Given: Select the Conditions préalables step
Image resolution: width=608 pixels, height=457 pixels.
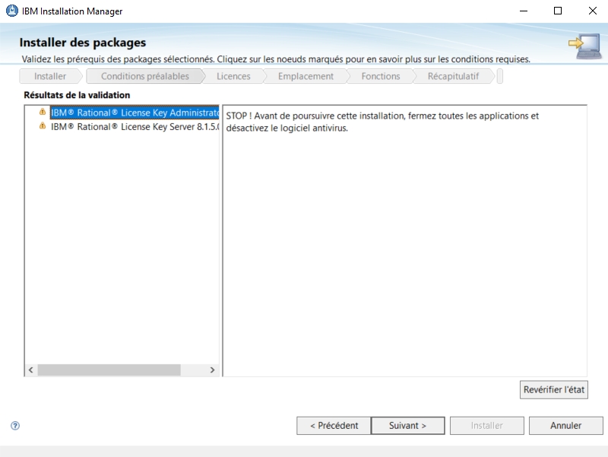Looking at the screenshot, I should tap(145, 76).
